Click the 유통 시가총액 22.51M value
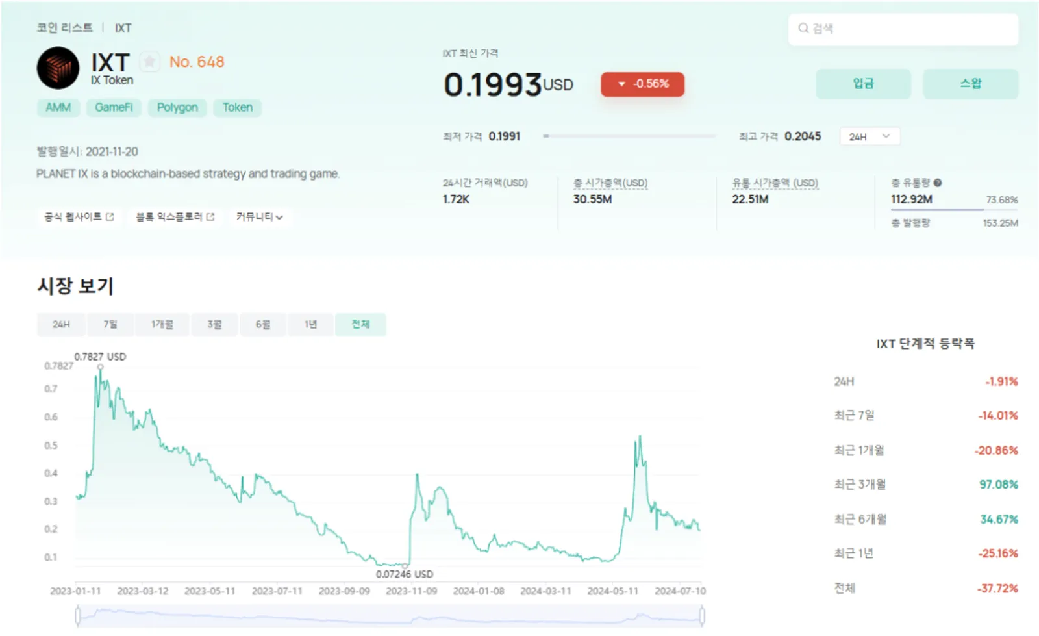The image size is (1039, 636). click(x=750, y=199)
